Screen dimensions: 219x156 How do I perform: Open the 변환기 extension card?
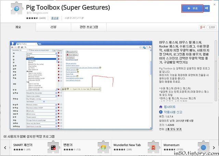[x=86, y=147]
